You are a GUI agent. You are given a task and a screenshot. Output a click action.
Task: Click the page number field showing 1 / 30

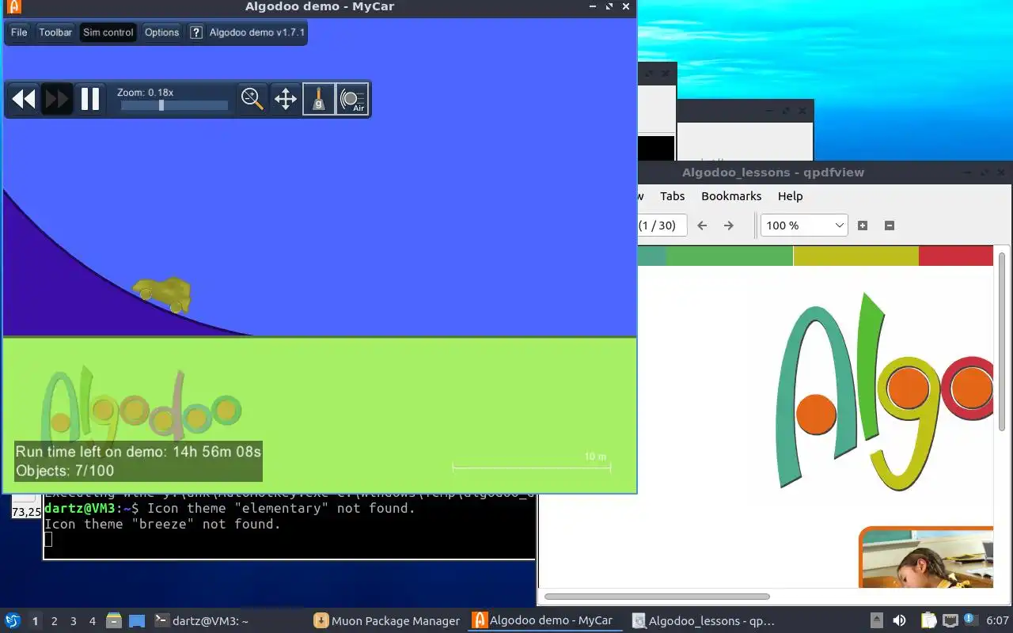coord(662,226)
